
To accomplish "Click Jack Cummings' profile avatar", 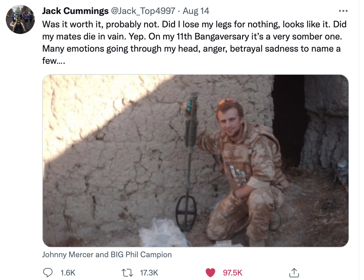I will click(x=20, y=19).
